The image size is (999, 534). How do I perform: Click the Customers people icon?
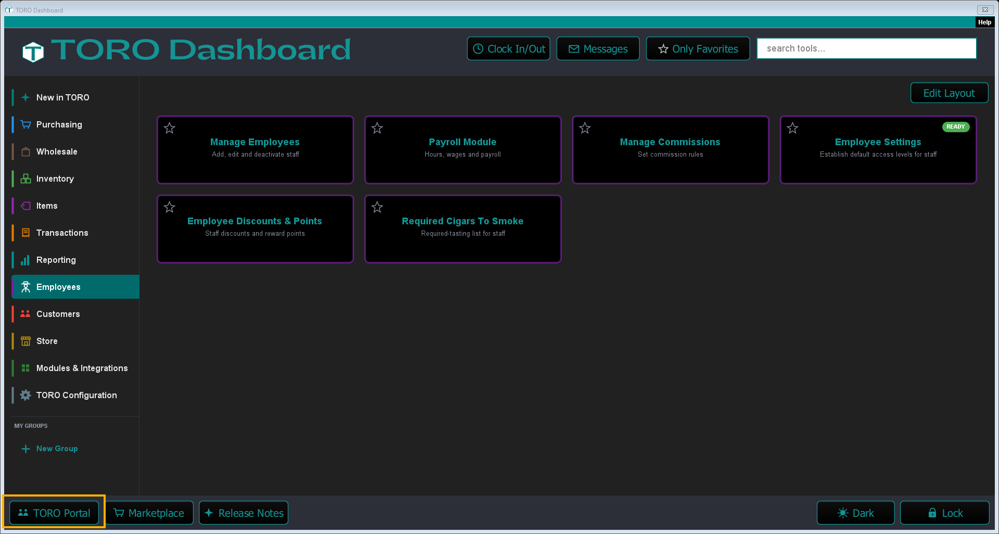[x=26, y=314]
